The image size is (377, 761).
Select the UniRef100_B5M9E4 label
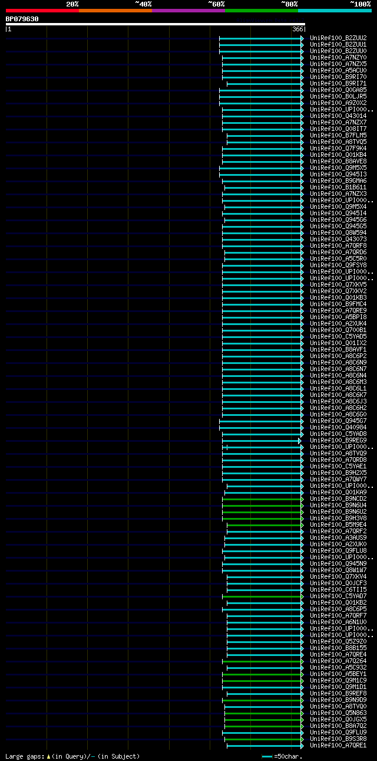(x=338, y=524)
